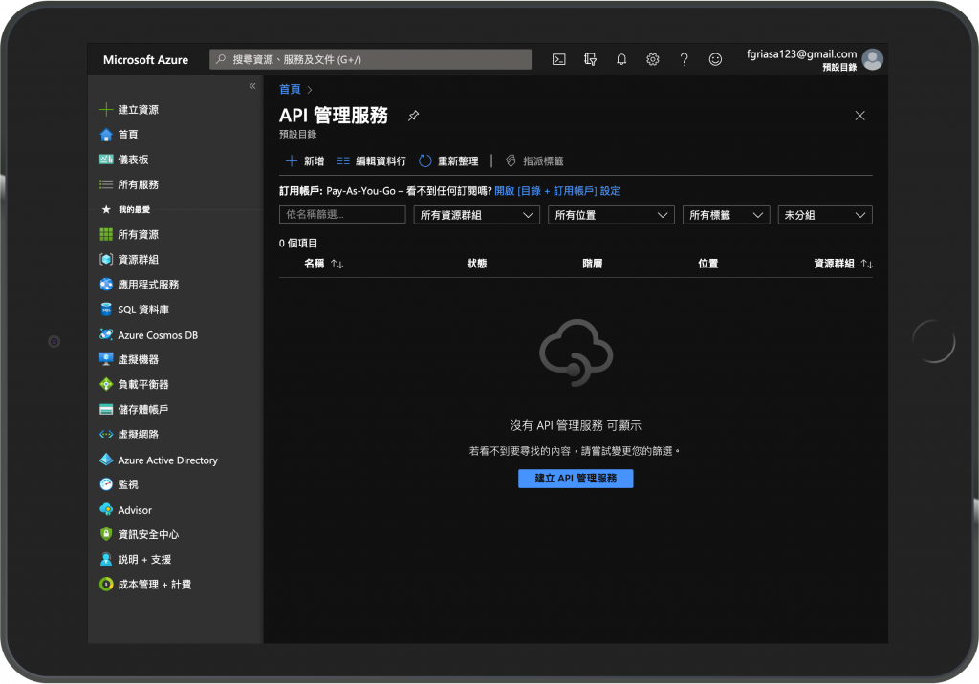Open the account avatar for fgriasa123@gmail.com
This screenshot has width=979, height=684.
[x=872, y=59]
